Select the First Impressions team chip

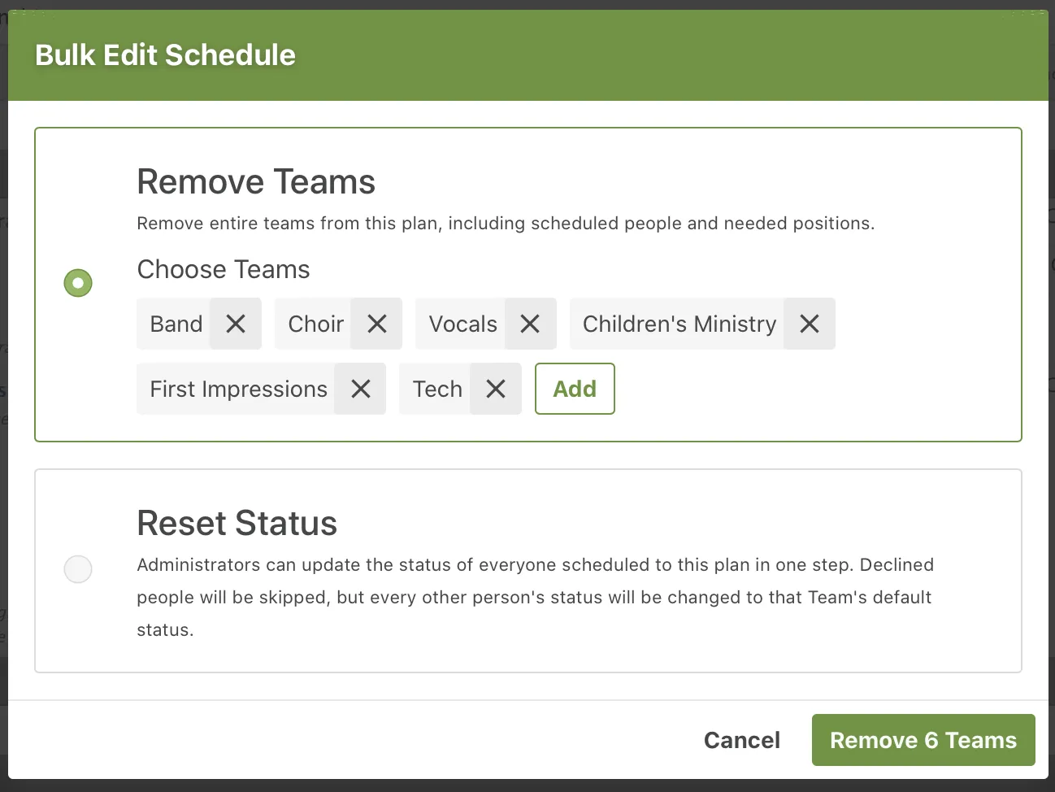click(x=238, y=389)
